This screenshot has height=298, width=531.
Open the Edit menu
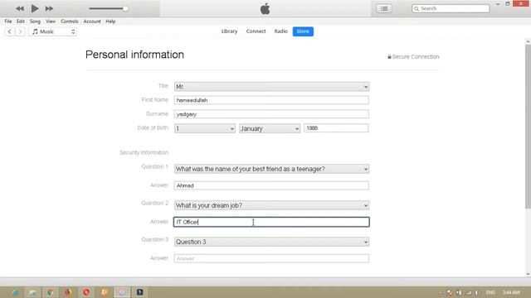click(21, 22)
